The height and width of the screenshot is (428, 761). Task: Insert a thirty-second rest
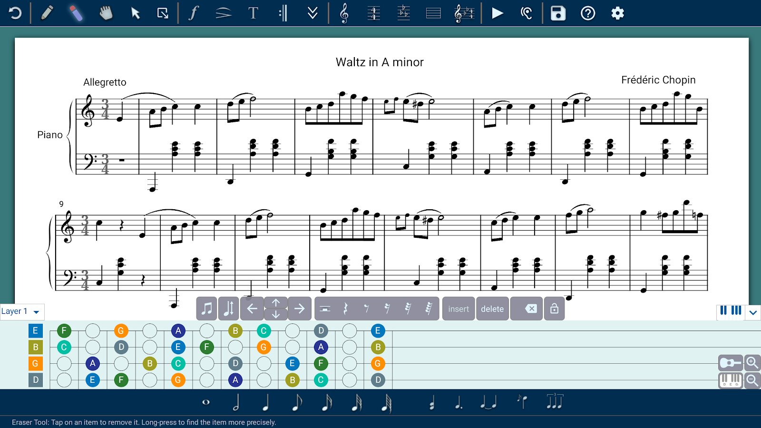tap(408, 309)
